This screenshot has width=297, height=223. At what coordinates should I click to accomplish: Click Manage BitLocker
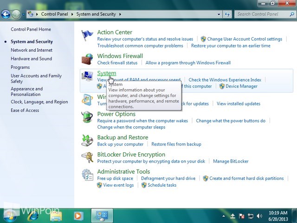tap(231, 161)
